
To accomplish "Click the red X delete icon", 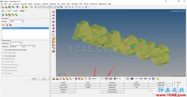I will point(76,79).
